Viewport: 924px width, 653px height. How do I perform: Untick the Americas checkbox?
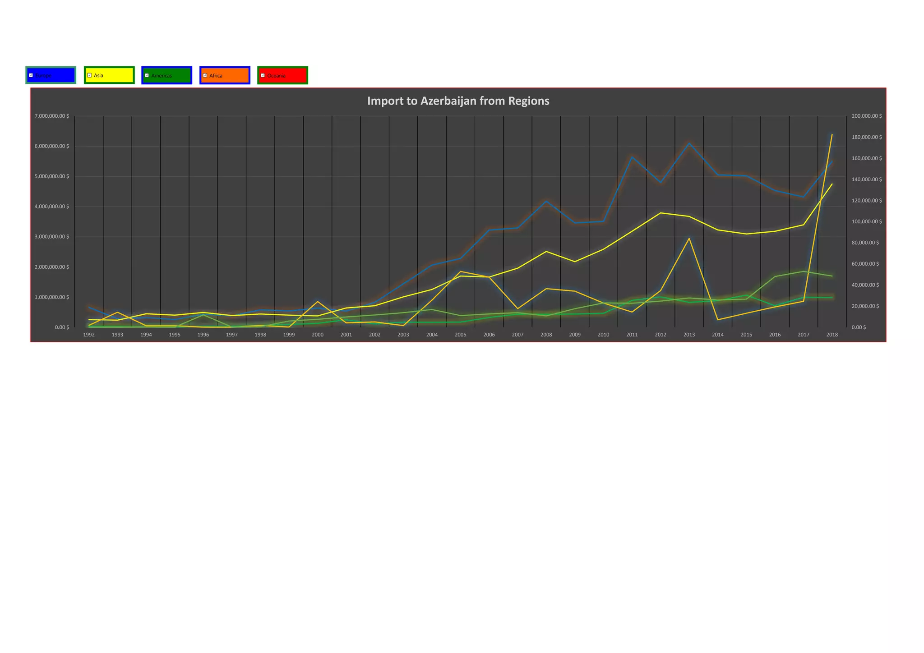coord(147,75)
